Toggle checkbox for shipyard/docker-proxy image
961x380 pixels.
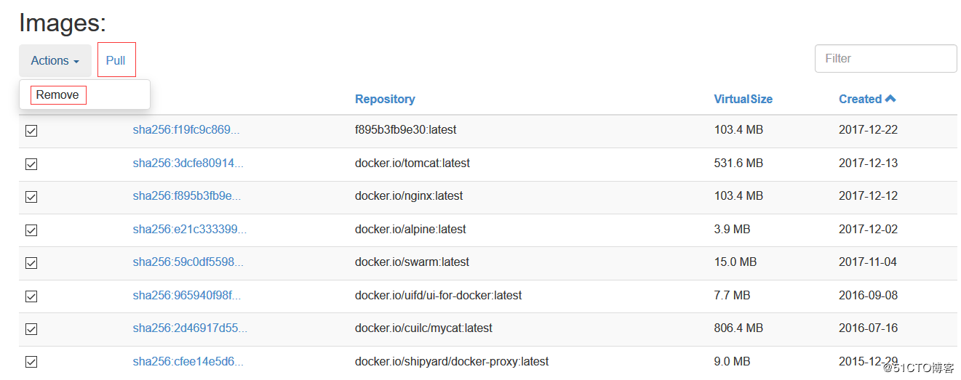pos(31,362)
